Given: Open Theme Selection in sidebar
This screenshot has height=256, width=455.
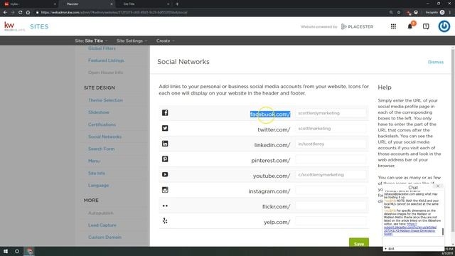Looking at the screenshot, I should click(105, 100).
